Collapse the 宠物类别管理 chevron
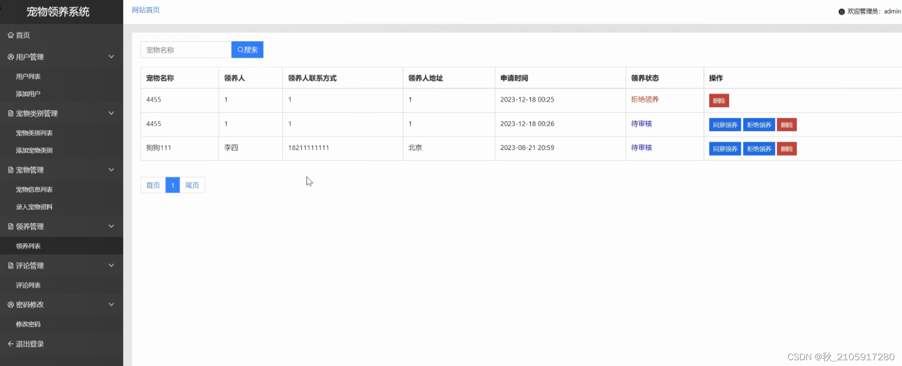This screenshot has width=902, height=366. coord(111,113)
